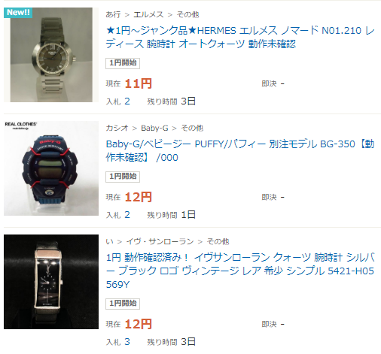Open the HERMES ノマード listing title
The image size is (381, 354).
[x=240, y=37]
